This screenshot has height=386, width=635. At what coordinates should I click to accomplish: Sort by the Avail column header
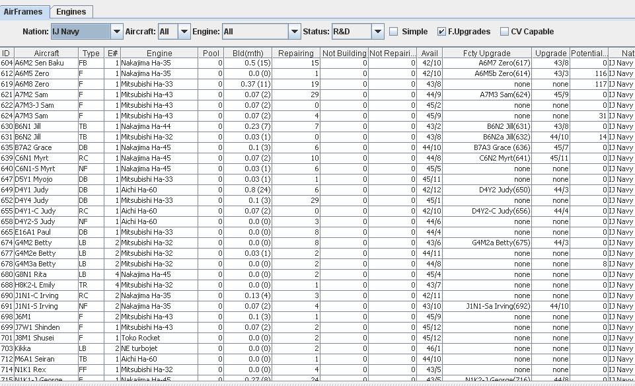[x=430, y=53]
